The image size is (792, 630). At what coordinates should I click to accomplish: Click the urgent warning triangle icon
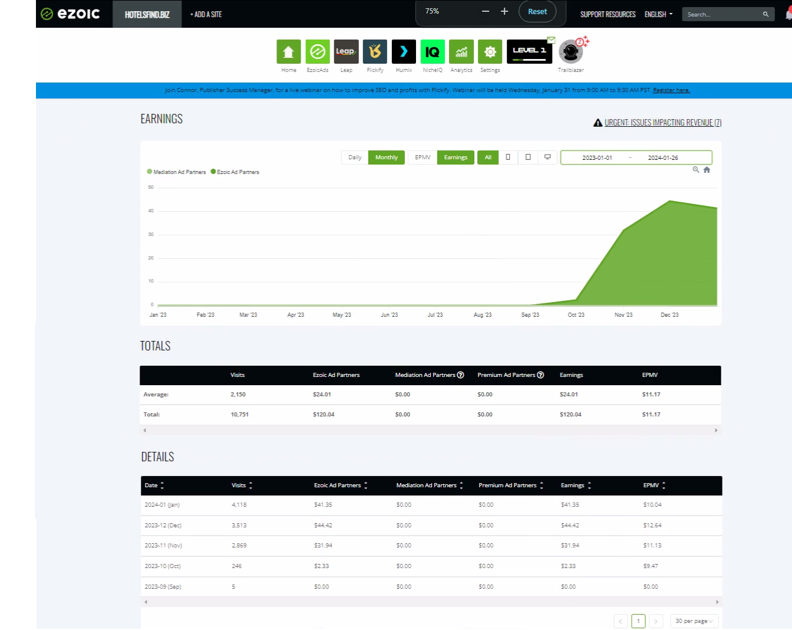[598, 123]
